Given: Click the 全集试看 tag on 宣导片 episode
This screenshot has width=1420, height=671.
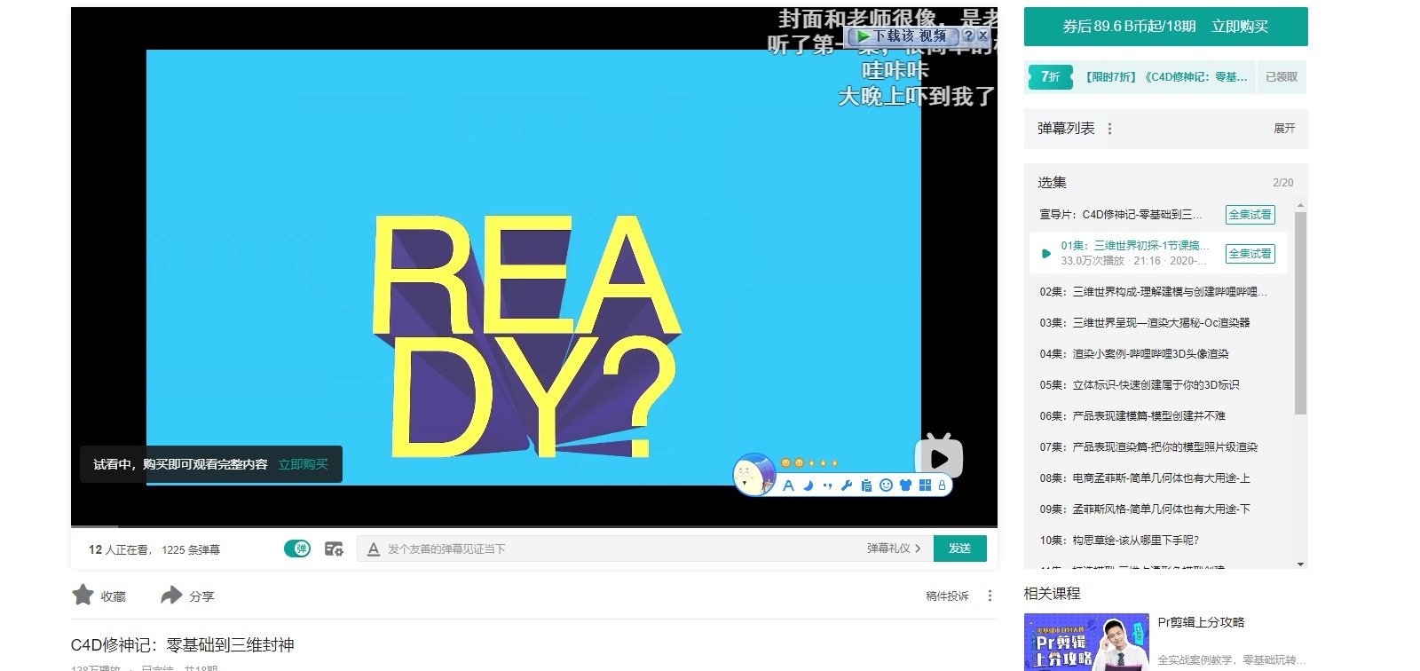Looking at the screenshot, I should [x=1250, y=215].
